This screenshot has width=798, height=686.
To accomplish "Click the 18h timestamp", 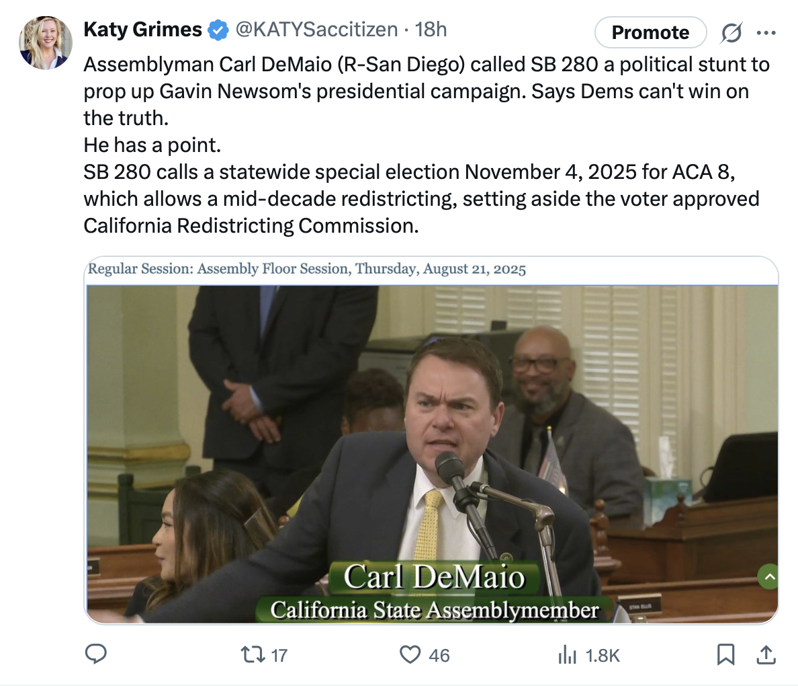I will click(x=431, y=30).
